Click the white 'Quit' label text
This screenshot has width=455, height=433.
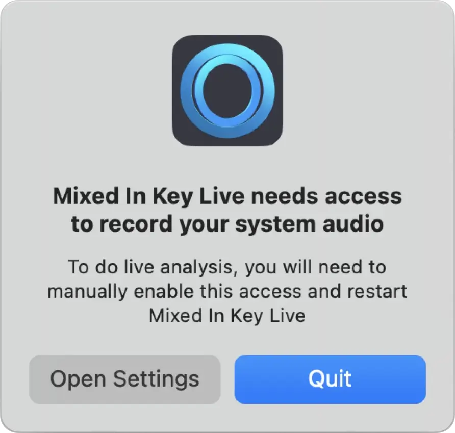coord(330,379)
